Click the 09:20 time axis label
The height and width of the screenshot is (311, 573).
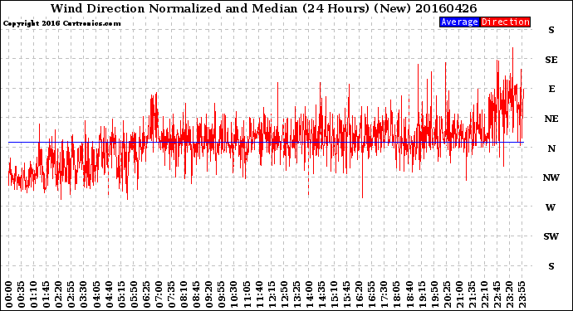[x=208, y=294]
